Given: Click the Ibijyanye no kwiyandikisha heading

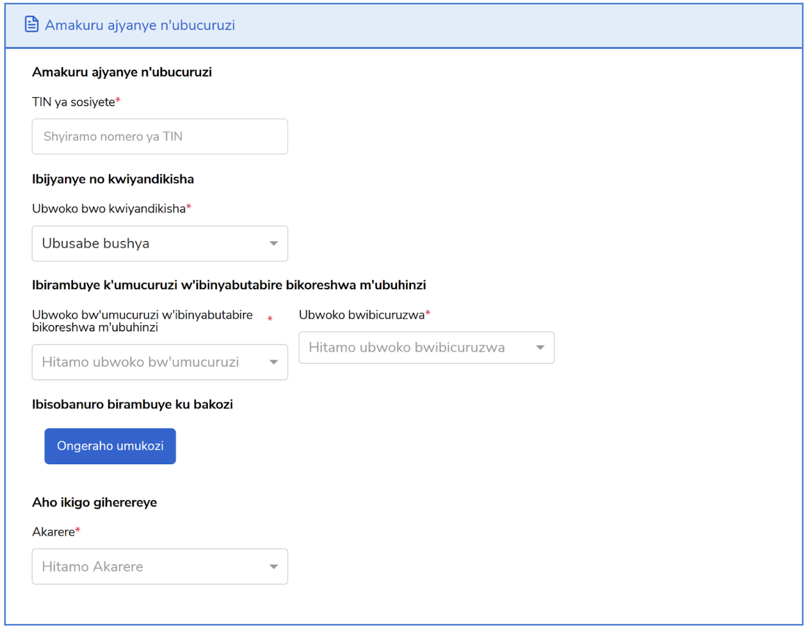Looking at the screenshot, I should pyautogui.click(x=113, y=179).
